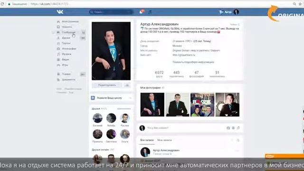Open fourth photo near round window

click(228, 104)
